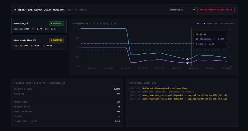The height and width of the screenshot is (131, 248).
Task: Click the Real-Time Alpha Decay Monitor title
Action: tap(41, 10)
